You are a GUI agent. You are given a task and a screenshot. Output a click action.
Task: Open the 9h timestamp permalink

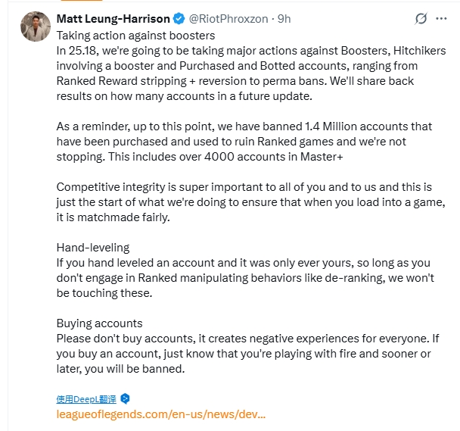tap(284, 18)
